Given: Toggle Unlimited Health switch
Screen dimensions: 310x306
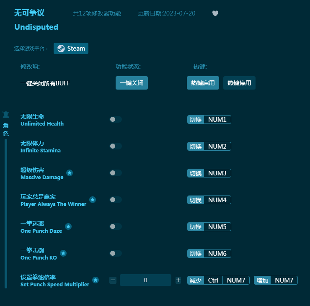Looking at the screenshot, I should click(116, 119).
